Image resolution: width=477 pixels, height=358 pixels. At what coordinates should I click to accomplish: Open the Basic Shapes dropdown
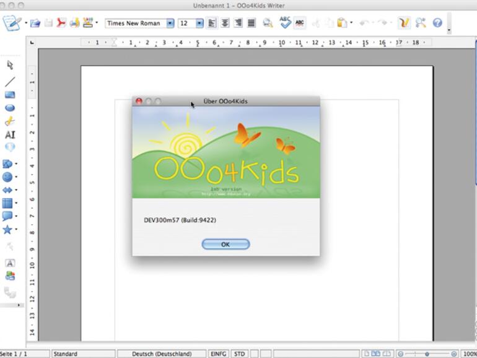click(17, 164)
